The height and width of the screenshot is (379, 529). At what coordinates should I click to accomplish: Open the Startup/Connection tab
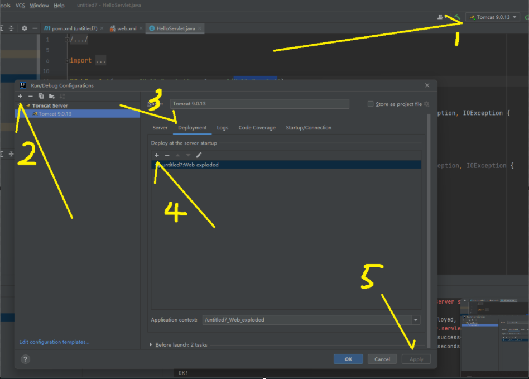[x=309, y=128]
